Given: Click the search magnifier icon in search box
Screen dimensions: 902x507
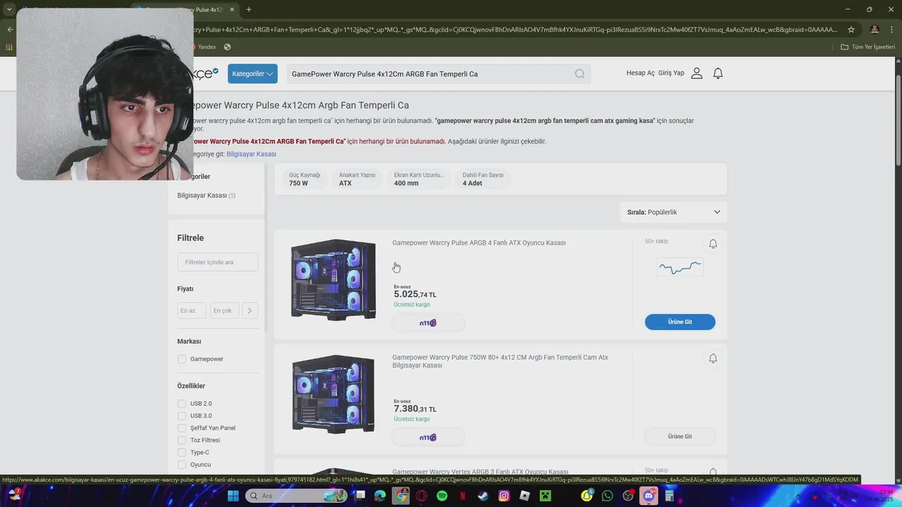Looking at the screenshot, I should [x=579, y=74].
